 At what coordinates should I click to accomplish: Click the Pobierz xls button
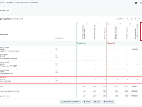click(x=108, y=102)
